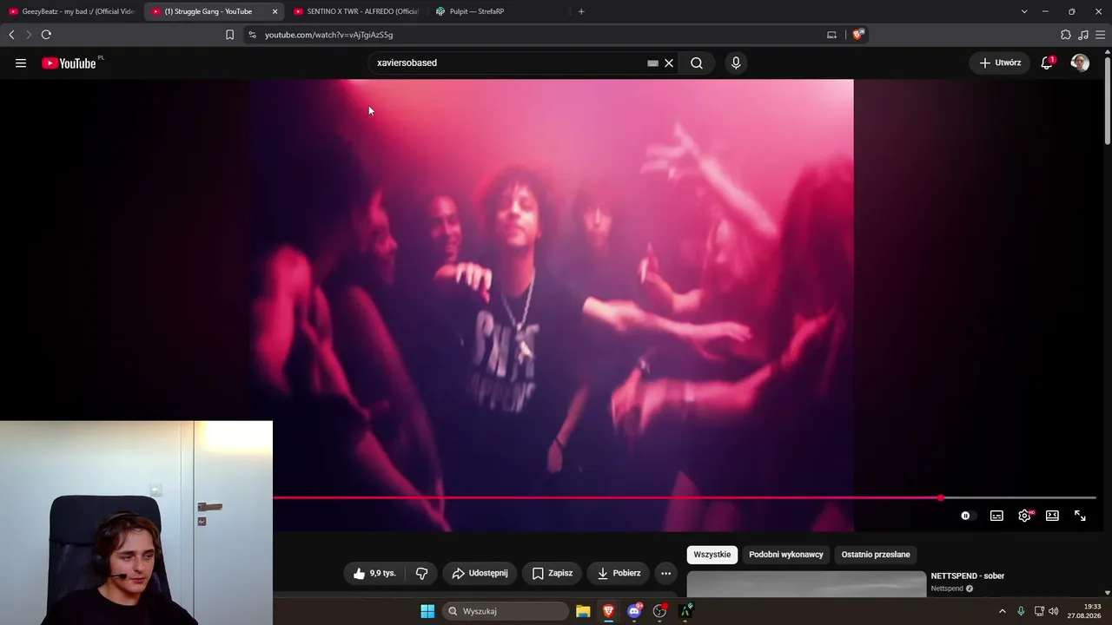Click the Pobierz download button
The image size is (1112, 625).
pyautogui.click(x=619, y=574)
